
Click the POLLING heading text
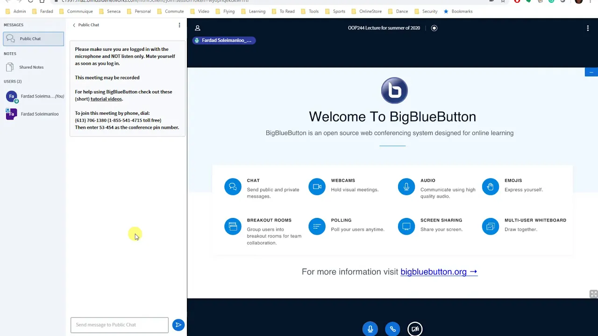[x=341, y=220]
